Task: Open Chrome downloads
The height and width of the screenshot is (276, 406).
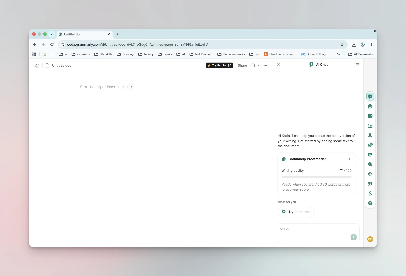Action: 354,45
